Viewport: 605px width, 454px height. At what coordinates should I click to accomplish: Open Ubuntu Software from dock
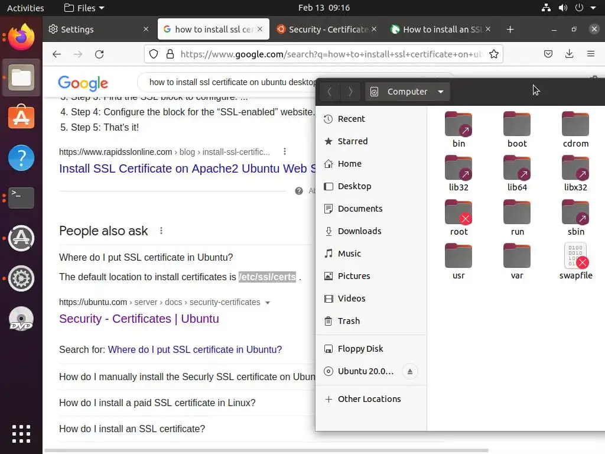21,118
